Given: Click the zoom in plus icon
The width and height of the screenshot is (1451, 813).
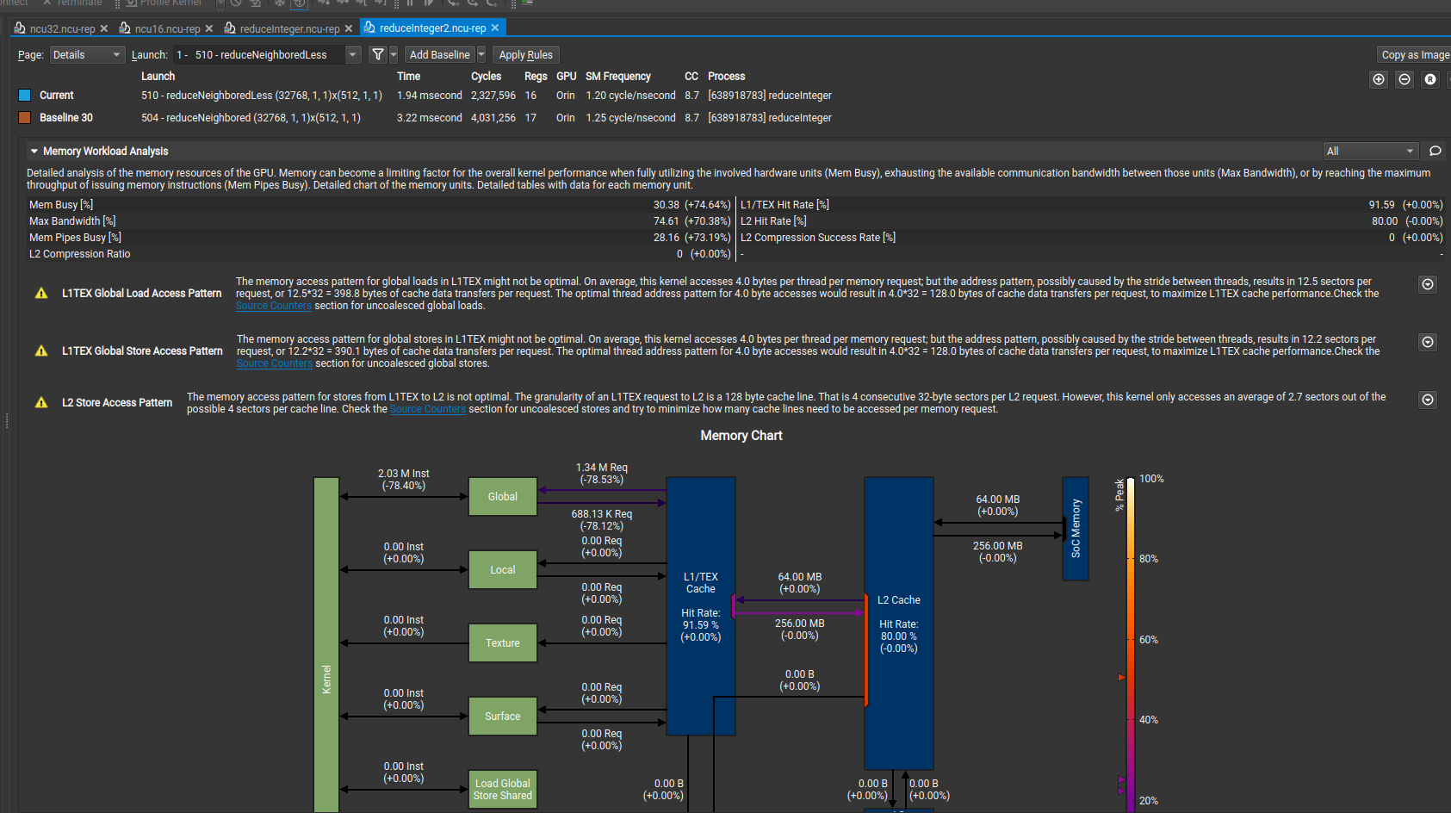Looking at the screenshot, I should coord(1379,79).
